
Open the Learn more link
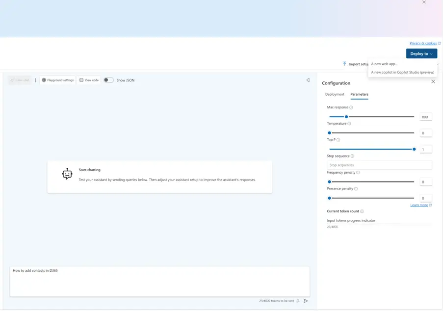pyautogui.click(x=419, y=205)
